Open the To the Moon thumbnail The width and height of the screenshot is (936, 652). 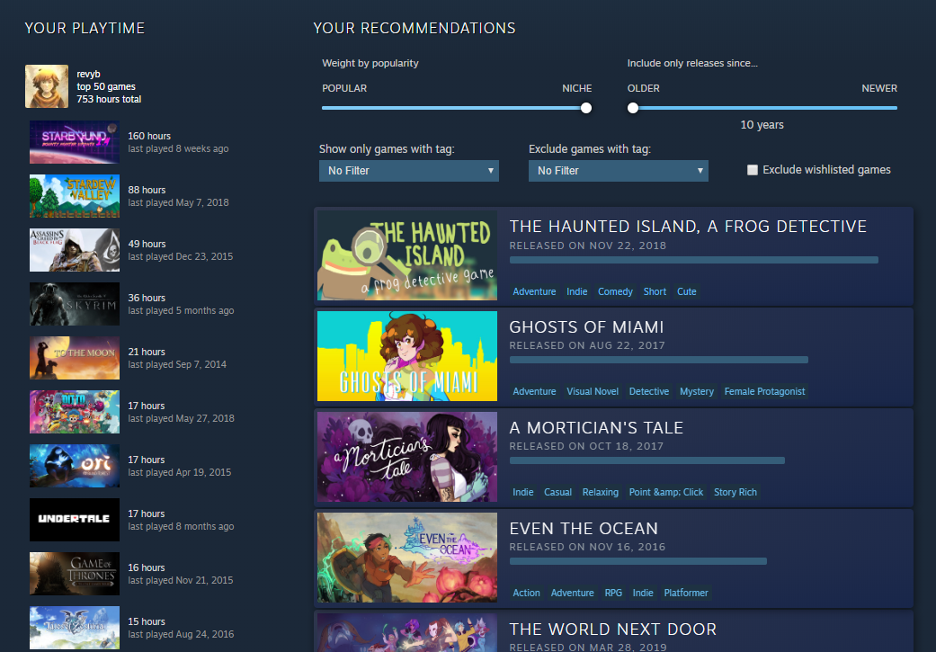coord(75,358)
